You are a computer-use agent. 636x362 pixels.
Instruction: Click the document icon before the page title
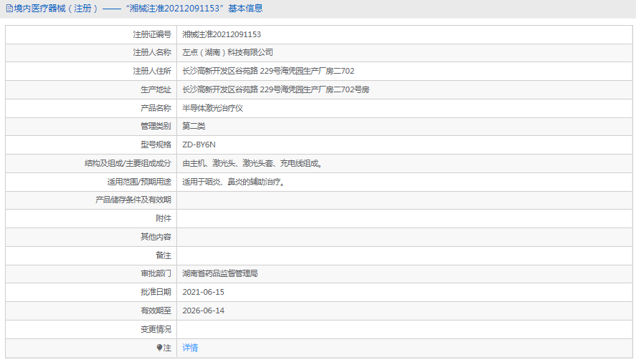pos(9,9)
